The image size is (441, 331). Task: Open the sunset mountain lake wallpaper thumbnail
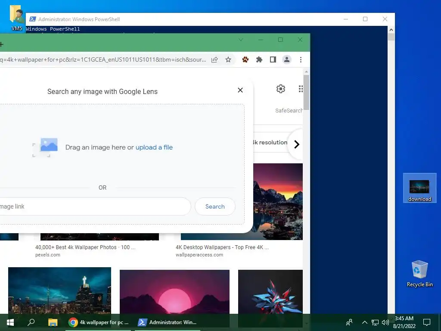[278, 202]
